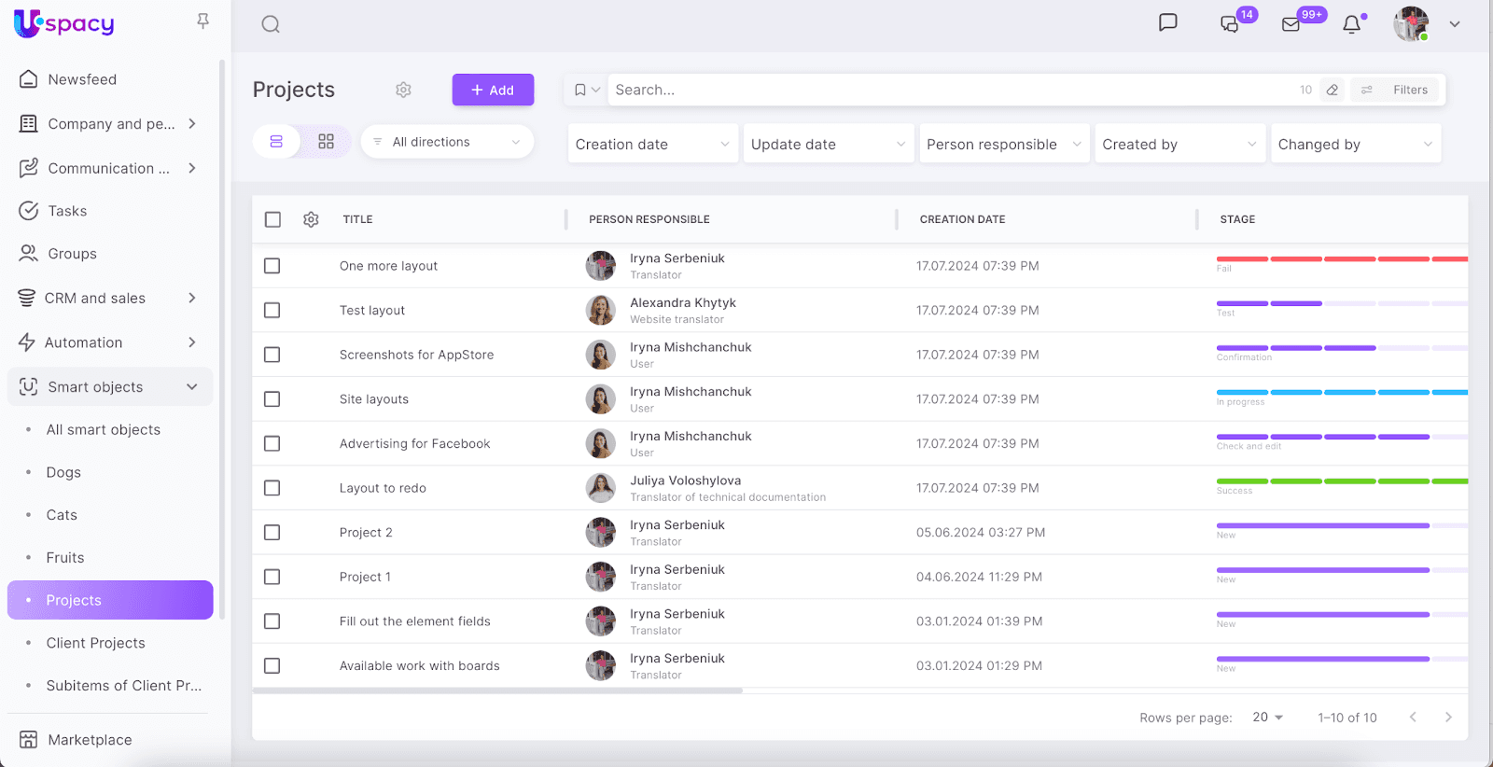Click into the Search input field
The width and height of the screenshot is (1493, 767).
942,90
